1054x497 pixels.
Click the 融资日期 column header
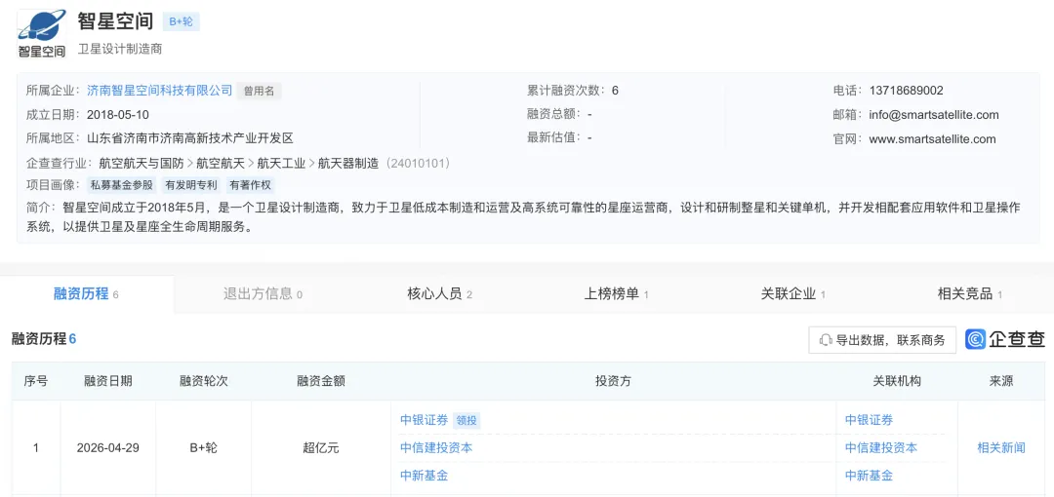(108, 381)
